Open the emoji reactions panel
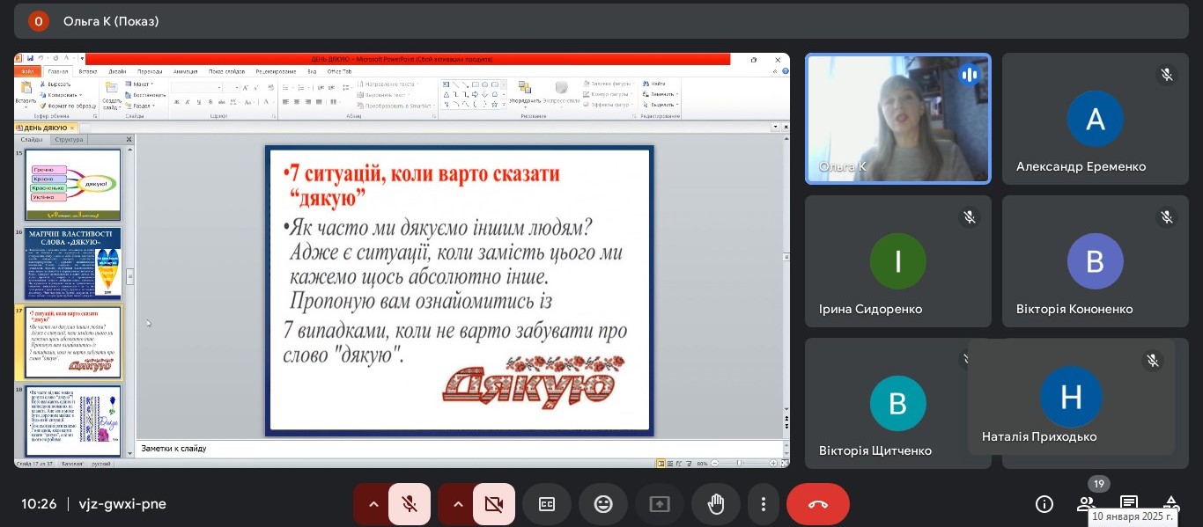Image resolution: width=1203 pixels, height=527 pixels. point(603,504)
